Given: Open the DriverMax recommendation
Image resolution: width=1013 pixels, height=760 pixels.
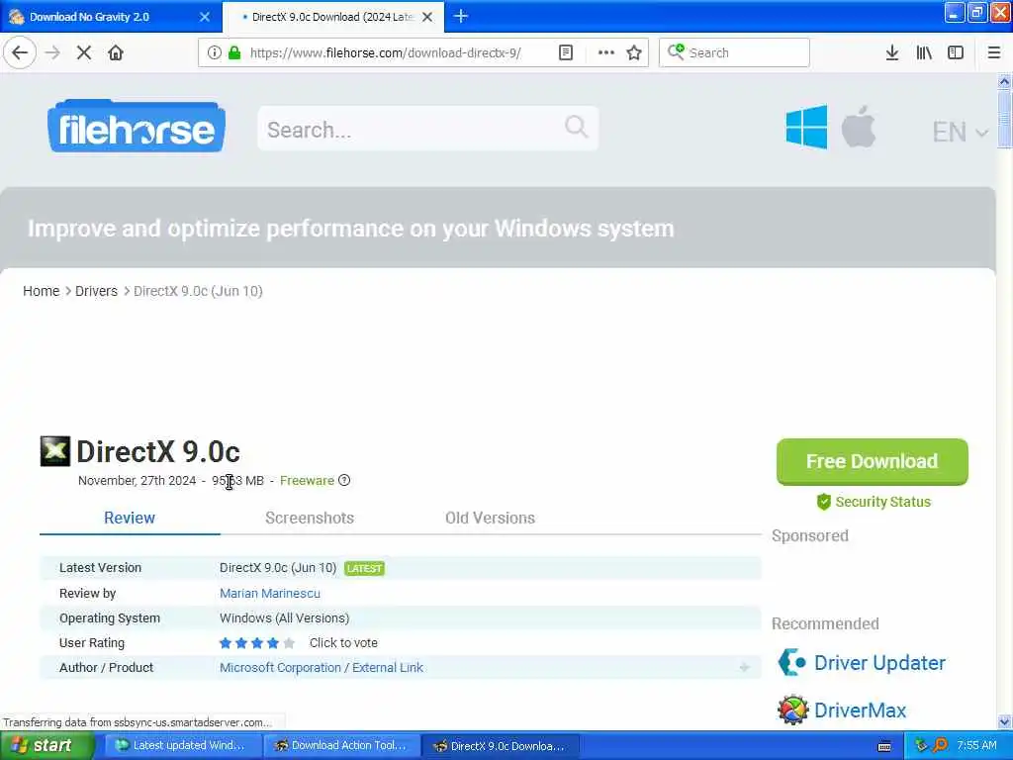Looking at the screenshot, I should [860, 711].
